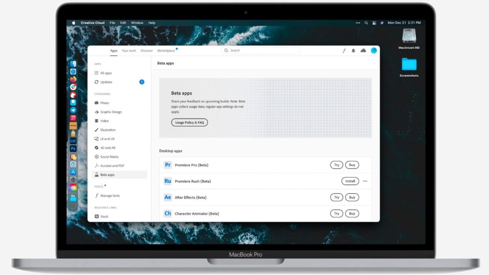Try After Effects (Beta)
Viewport: 489px width, 275px height.
337,197
